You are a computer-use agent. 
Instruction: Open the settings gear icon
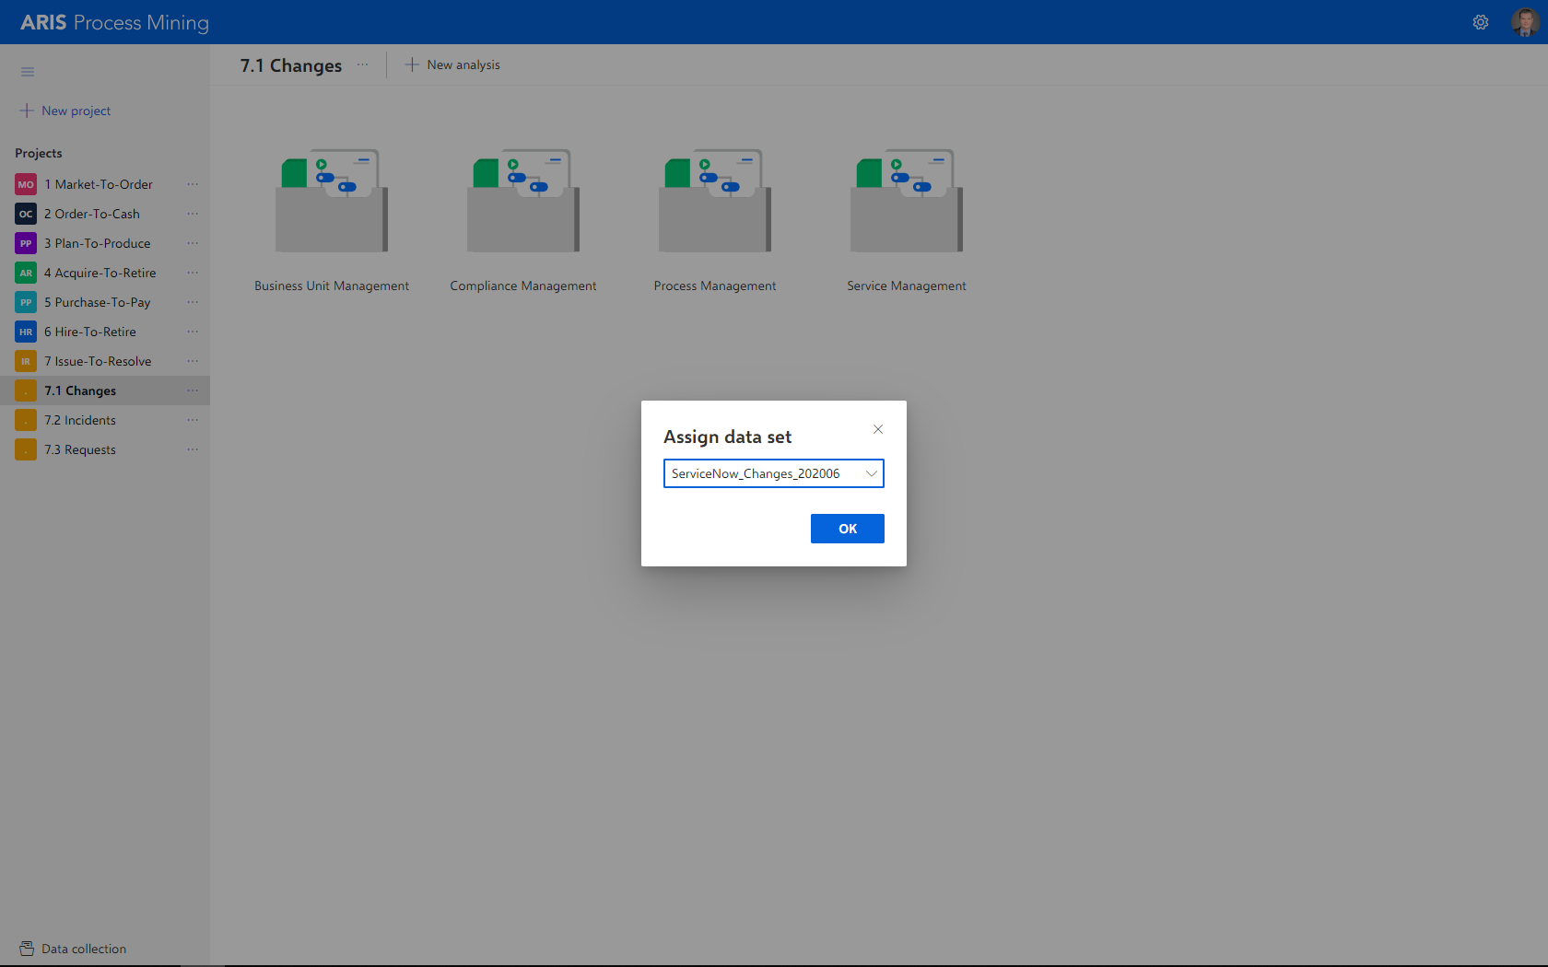1481,22
